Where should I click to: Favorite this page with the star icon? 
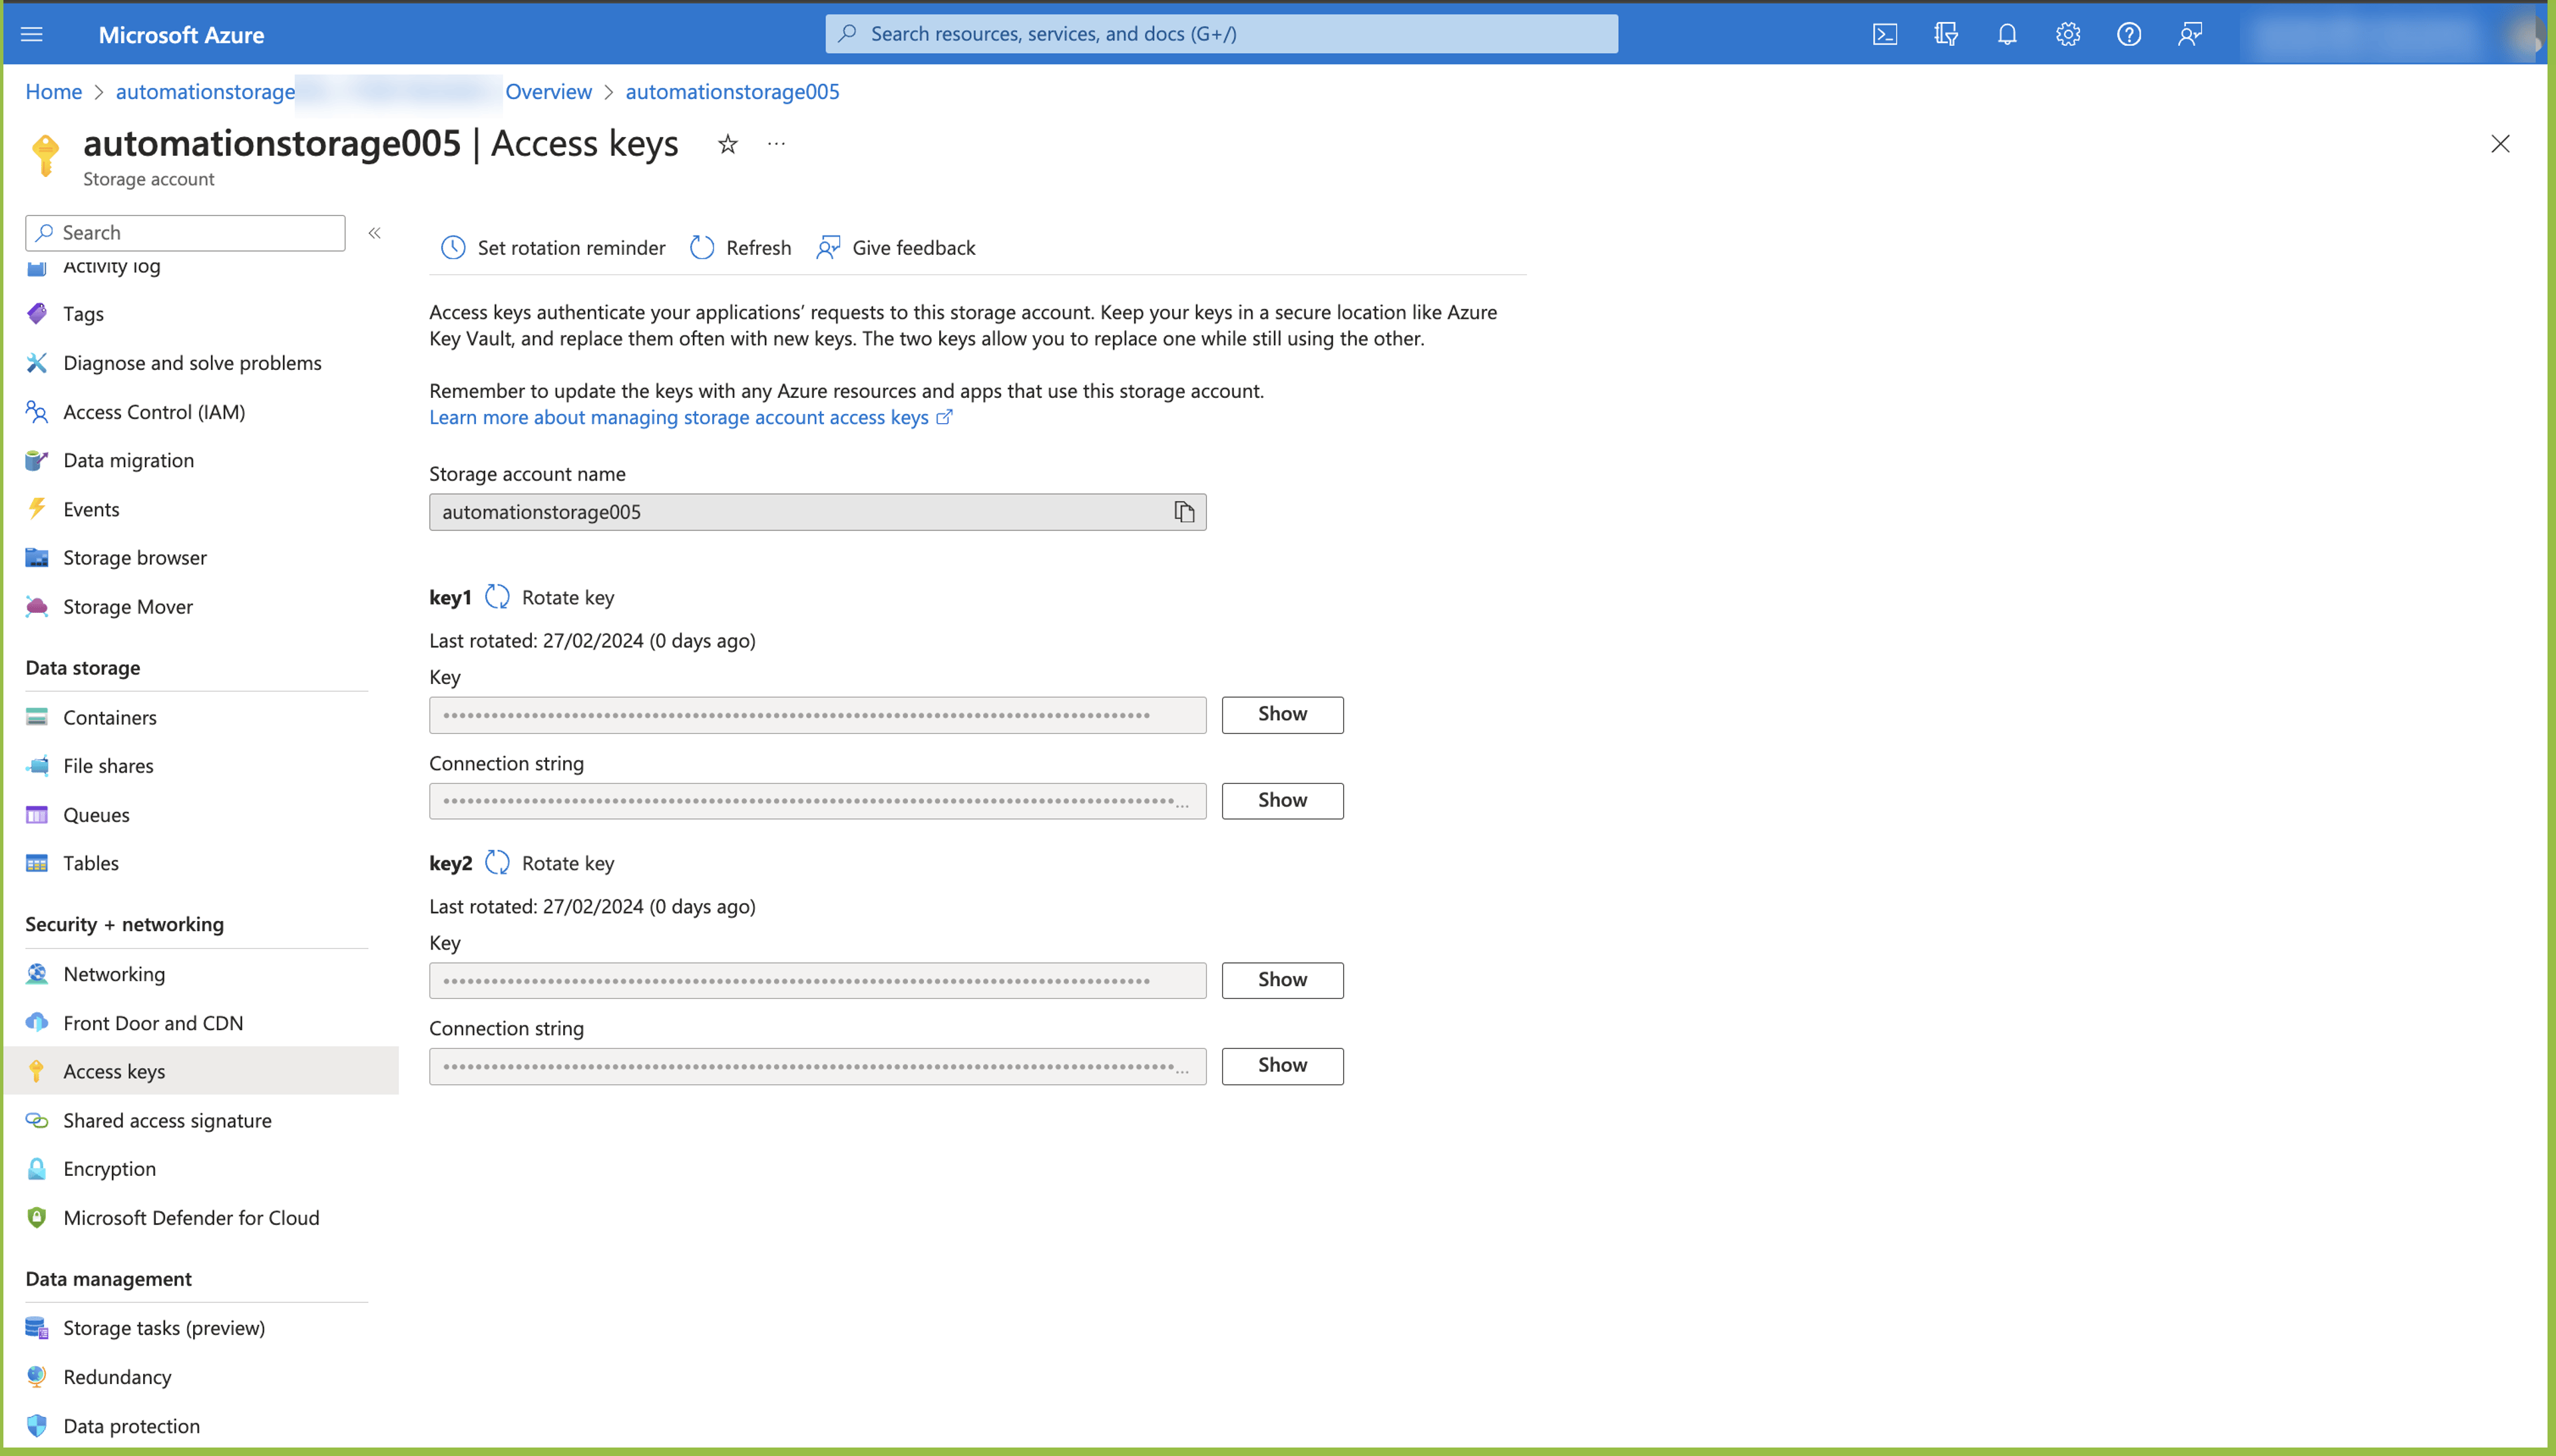pyautogui.click(x=728, y=144)
